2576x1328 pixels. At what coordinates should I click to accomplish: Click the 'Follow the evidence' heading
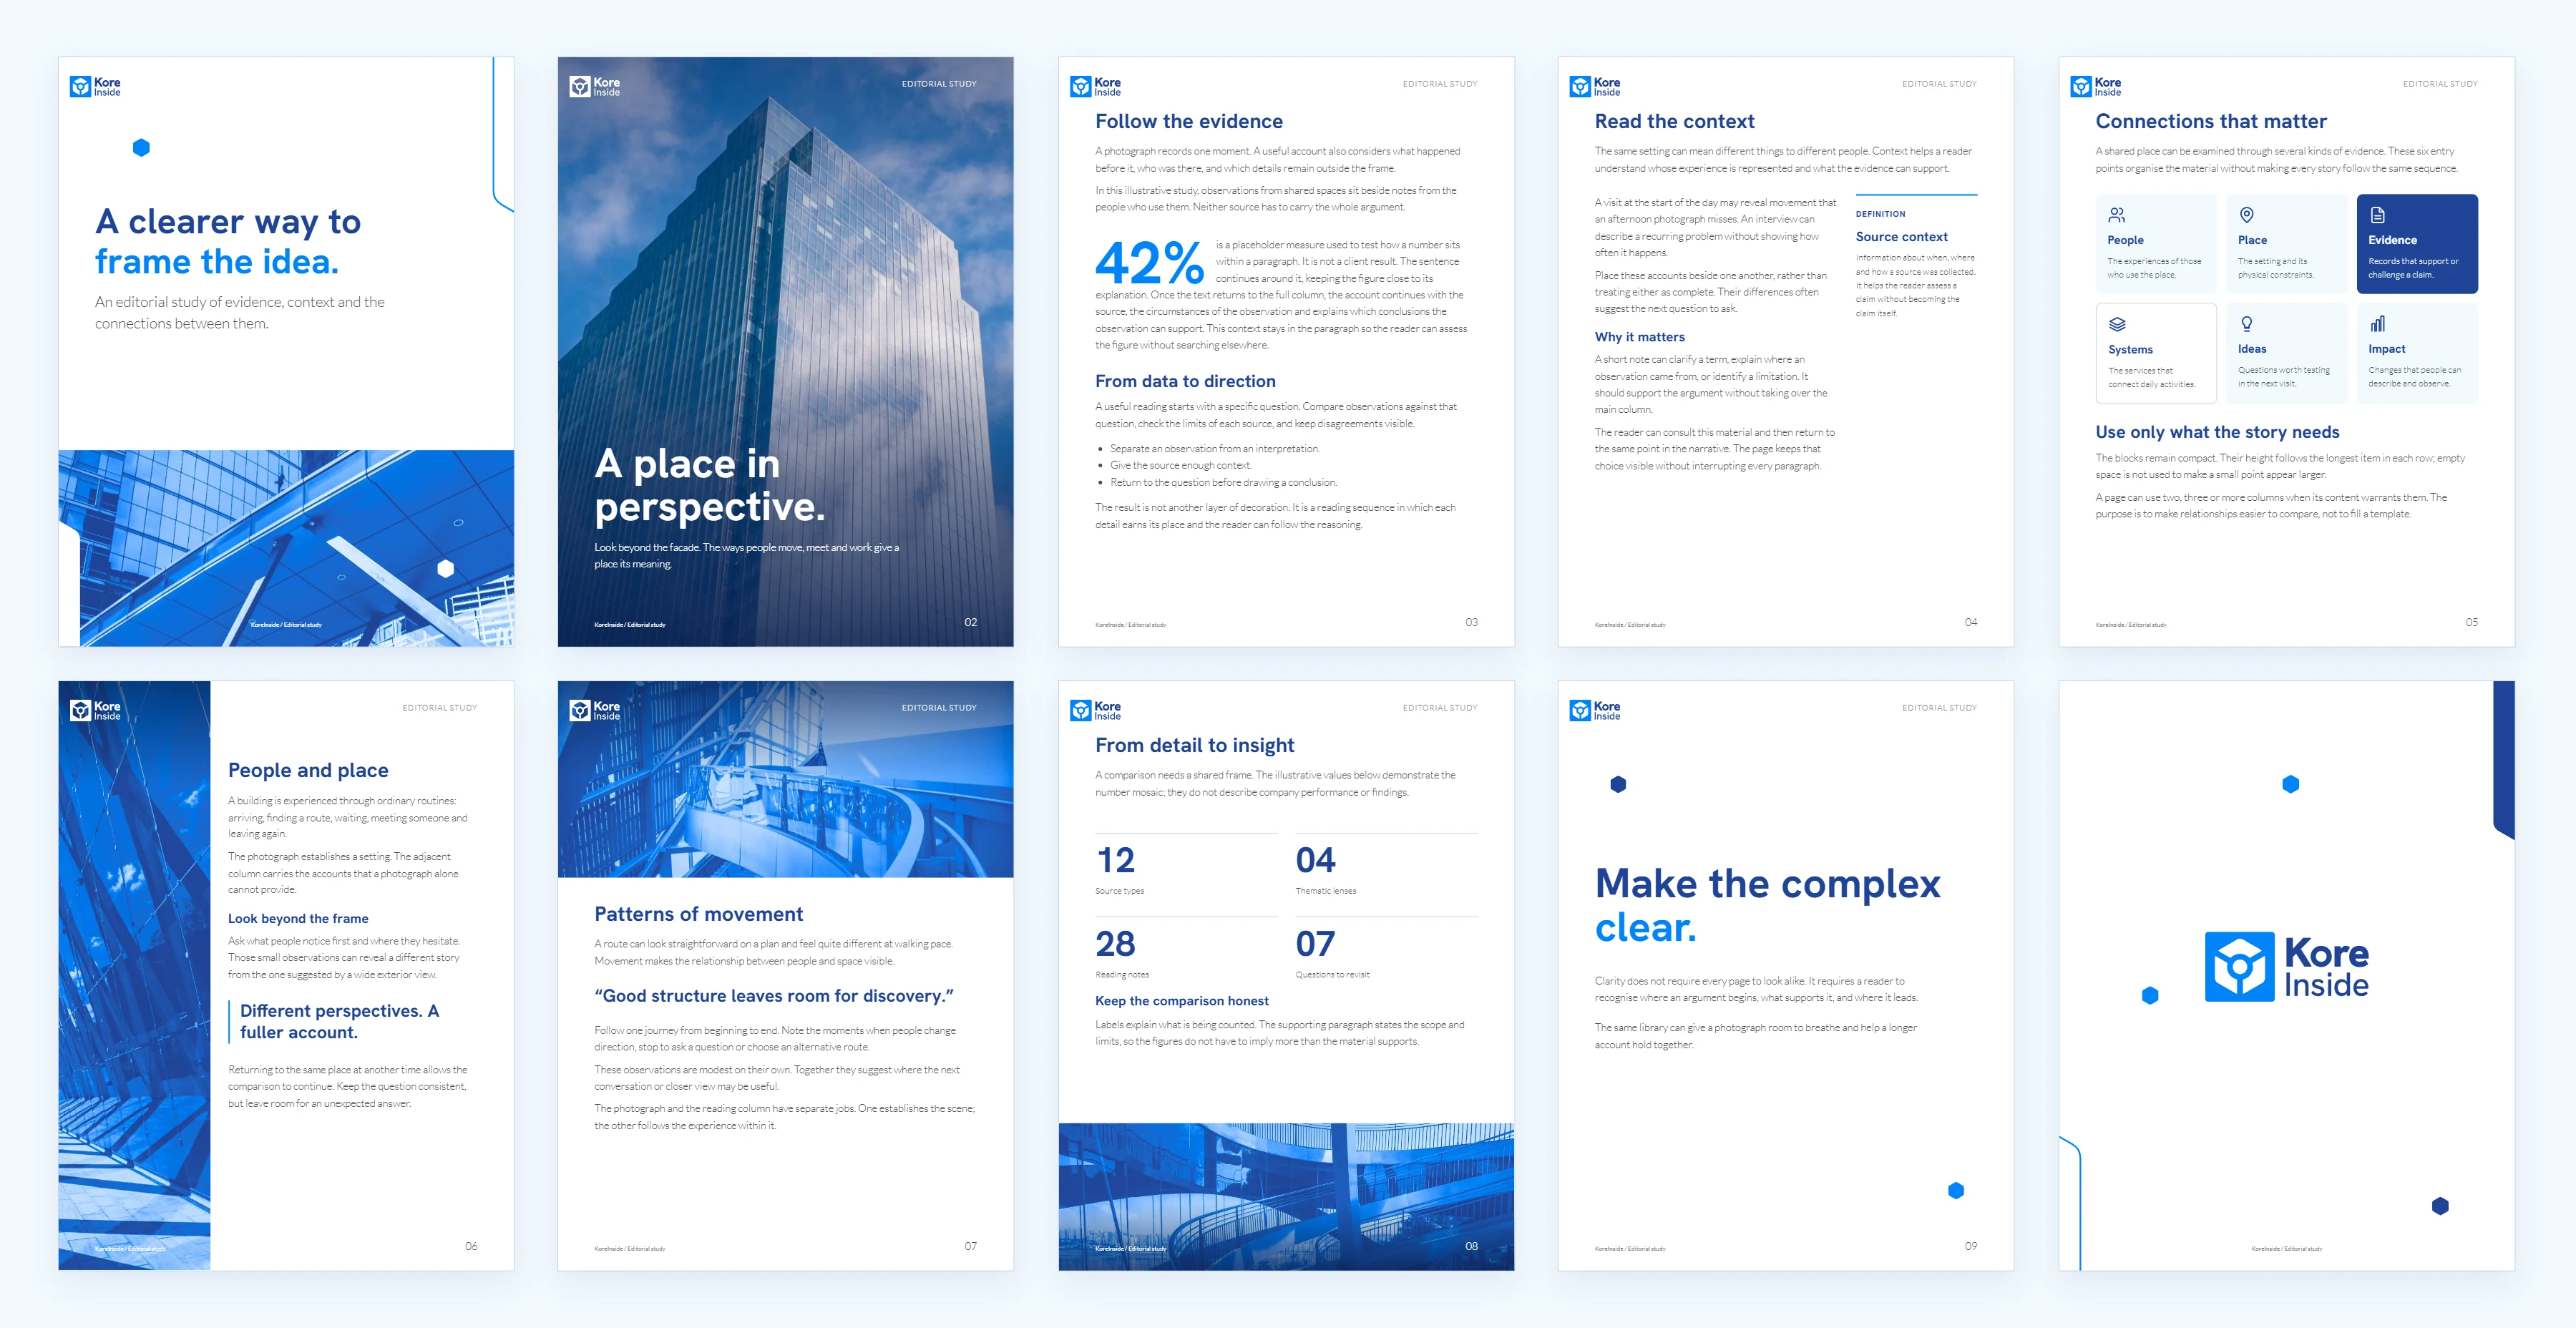tap(1188, 121)
